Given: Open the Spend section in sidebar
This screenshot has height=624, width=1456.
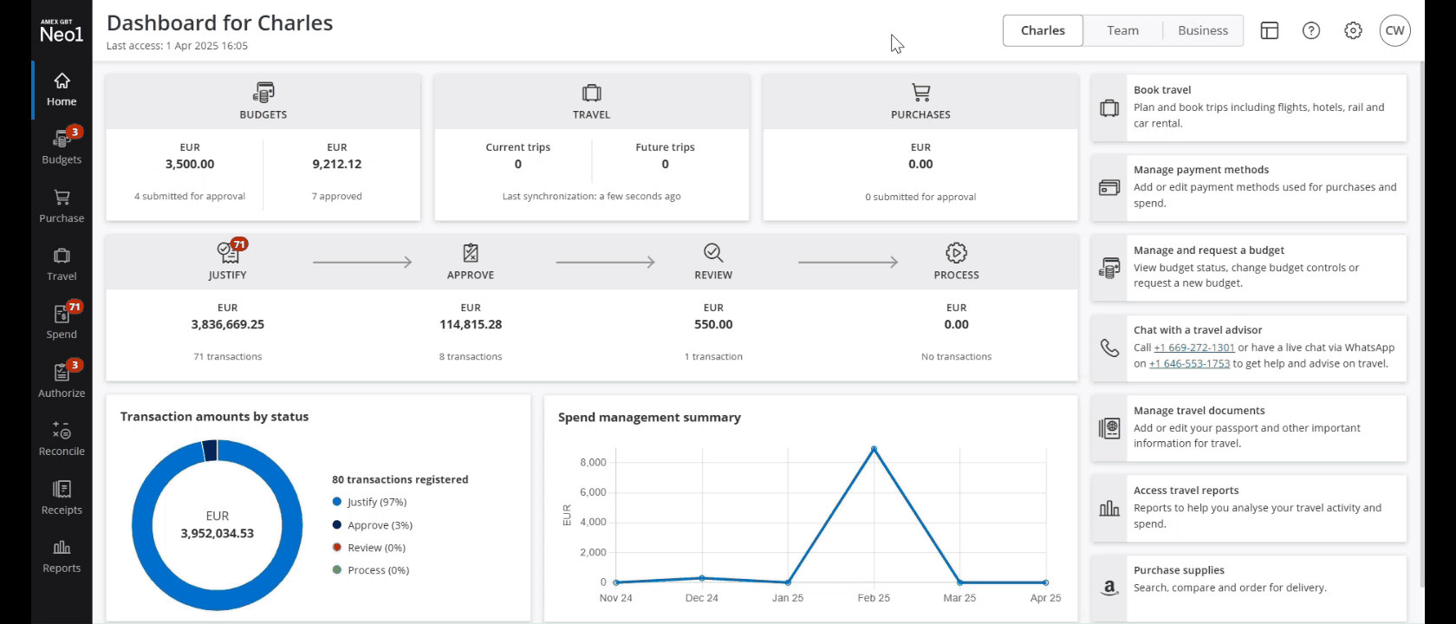Looking at the screenshot, I should click(x=62, y=322).
